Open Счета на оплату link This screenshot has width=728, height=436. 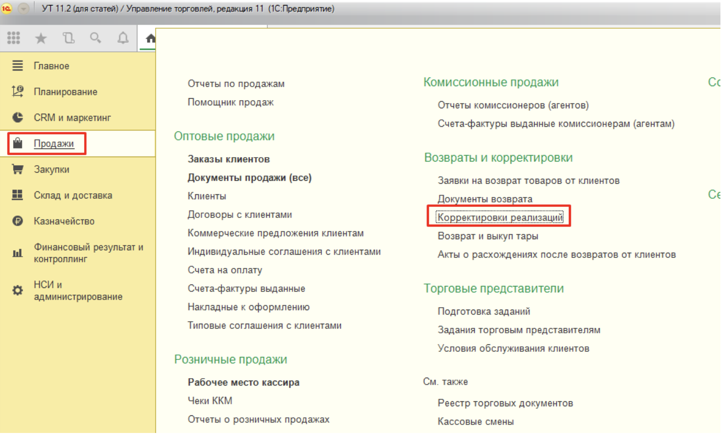(x=225, y=270)
